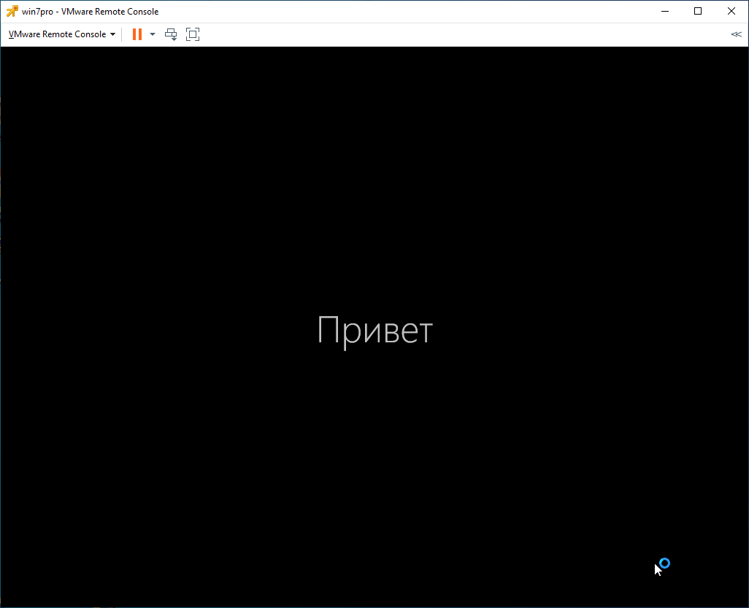Enter full screen mode via the toolbar icon
Viewport: 749px width, 608px height.
(193, 34)
